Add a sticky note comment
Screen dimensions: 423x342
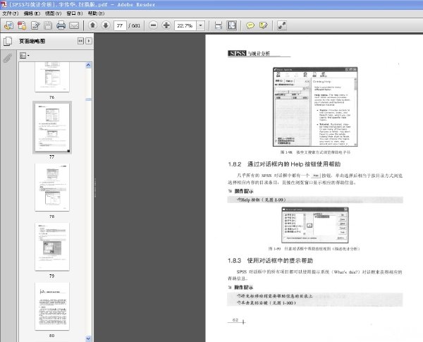click(250, 25)
